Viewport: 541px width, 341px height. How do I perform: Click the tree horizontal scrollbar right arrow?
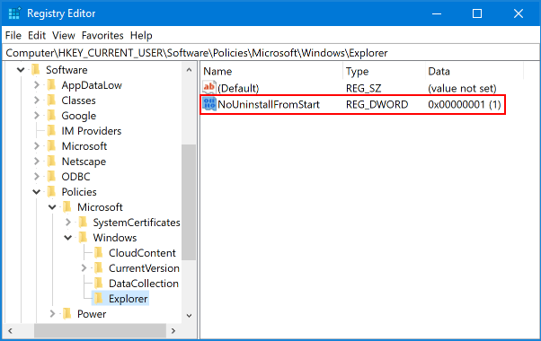click(x=173, y=331)
